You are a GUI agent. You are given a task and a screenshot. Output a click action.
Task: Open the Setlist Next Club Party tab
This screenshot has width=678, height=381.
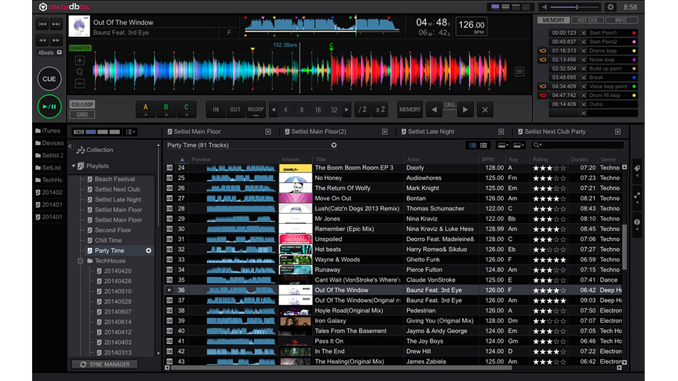pos(555,132)
